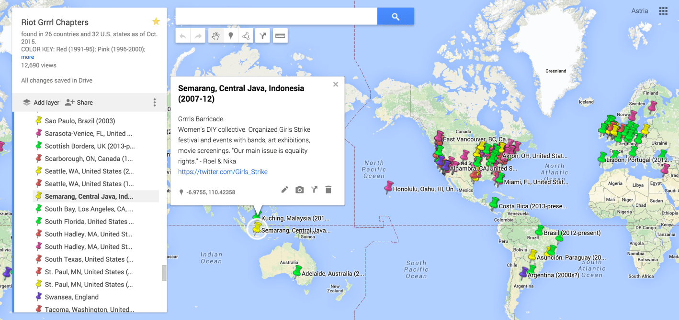Edit the Semarang pin with the pencil icon

pyautogui.click(x=285, y=189)
